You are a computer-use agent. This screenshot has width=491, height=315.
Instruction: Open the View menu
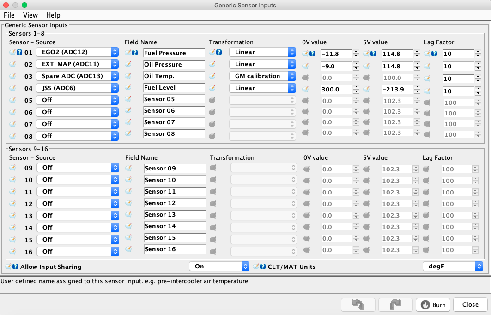(x=30, y=15)
